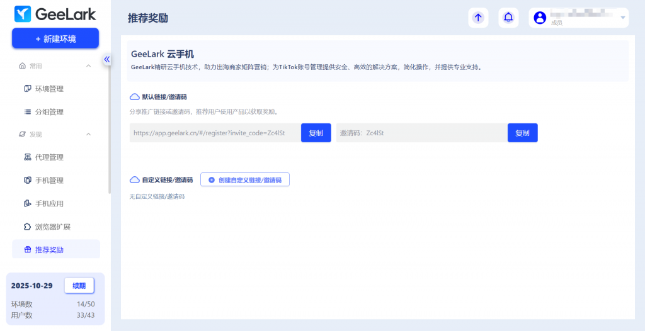The height and width of the screenshot is (331, 645).
Task: Click the upload arrow icon in header
Action: pos(478,18)
